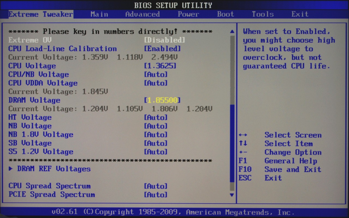The width and height of the screenshot is (349, 218).
Task: Change the CPU Spread Spectrum Auto value
Action: tap(156, 186)
